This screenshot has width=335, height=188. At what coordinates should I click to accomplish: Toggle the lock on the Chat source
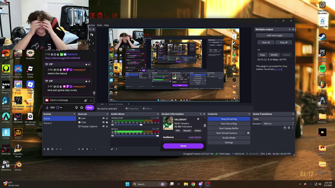point(107,122)
